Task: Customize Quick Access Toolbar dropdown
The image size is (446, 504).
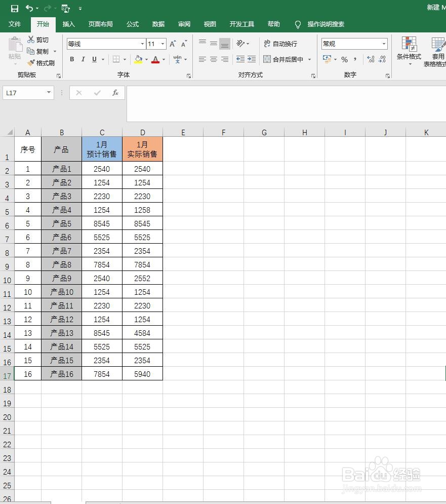Action: 80,9
